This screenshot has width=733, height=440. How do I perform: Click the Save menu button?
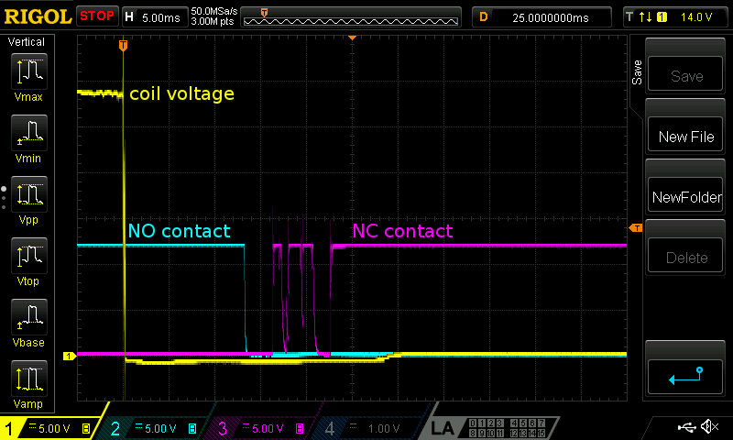click(x=685, y=74)
